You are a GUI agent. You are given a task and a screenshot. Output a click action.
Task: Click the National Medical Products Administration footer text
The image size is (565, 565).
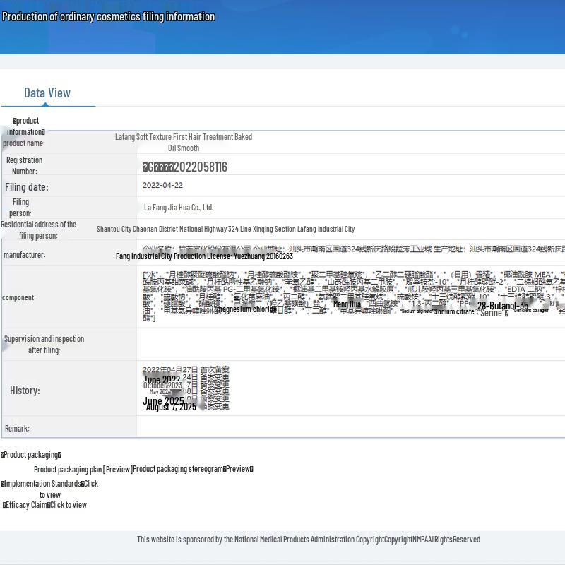[x=308, y=540]
